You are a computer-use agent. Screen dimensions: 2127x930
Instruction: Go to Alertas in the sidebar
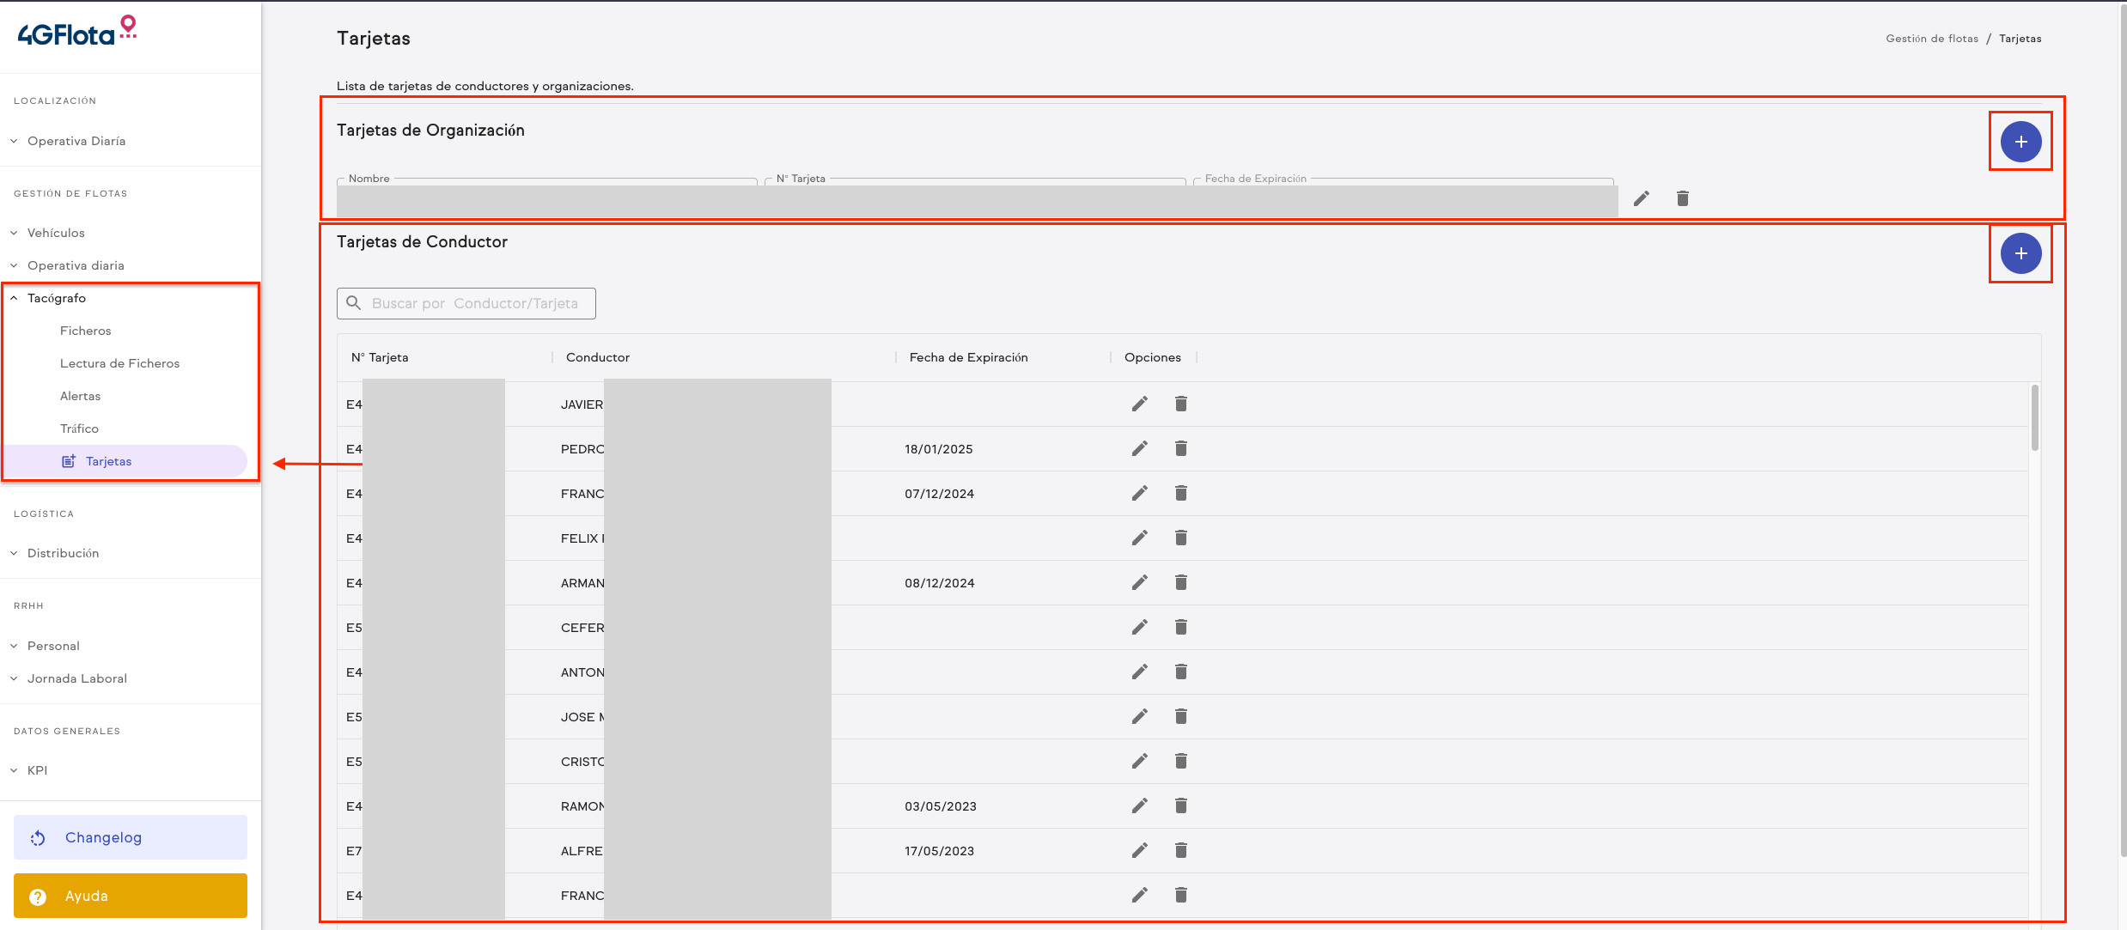tap(80, 396)
